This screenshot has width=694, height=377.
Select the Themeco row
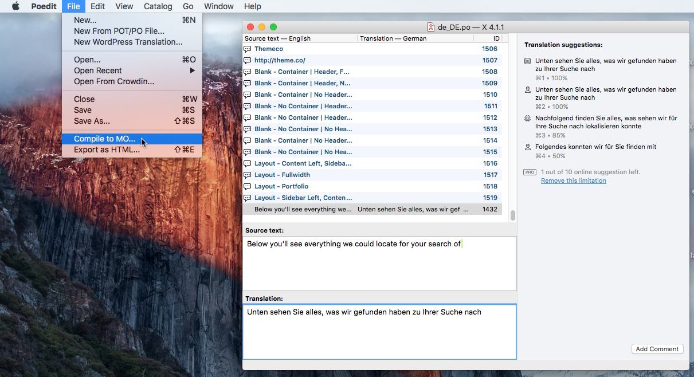pos(372,49)
